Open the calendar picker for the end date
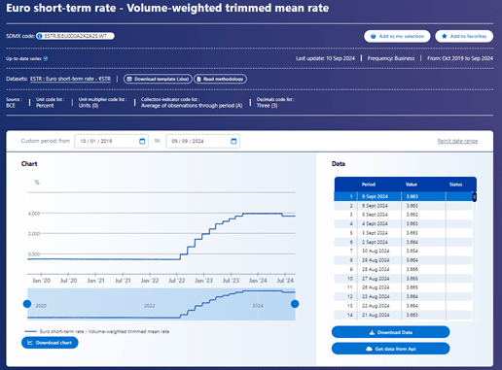 pyautogui.click(x=233, y=141)
